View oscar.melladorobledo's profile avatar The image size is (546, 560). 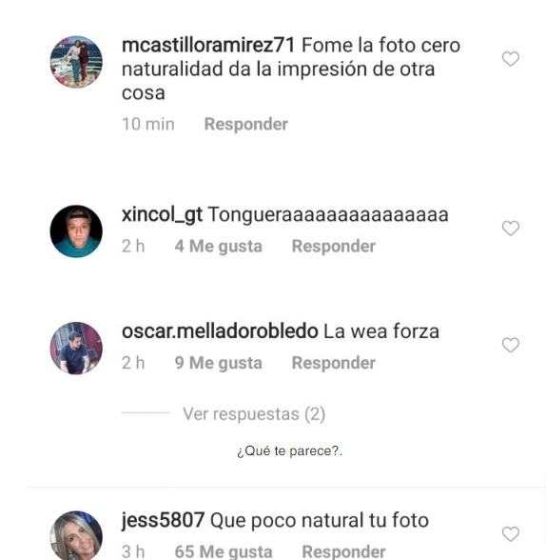(76, 349)
